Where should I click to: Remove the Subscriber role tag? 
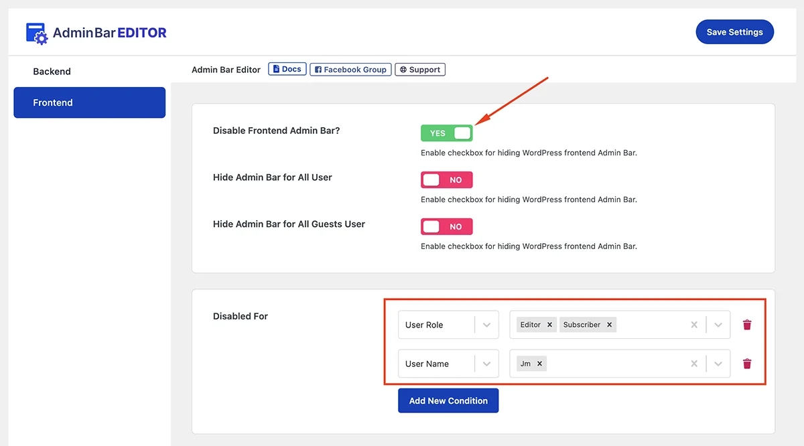609,324
